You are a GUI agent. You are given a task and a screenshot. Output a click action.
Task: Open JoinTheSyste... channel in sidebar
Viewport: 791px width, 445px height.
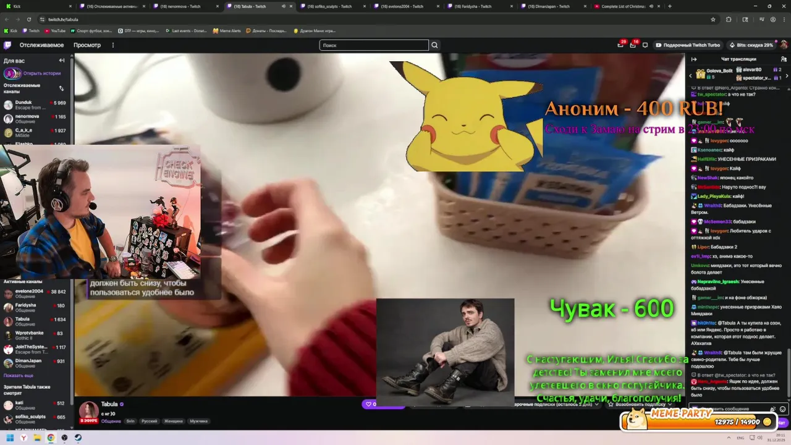click(x=36, y=350)
